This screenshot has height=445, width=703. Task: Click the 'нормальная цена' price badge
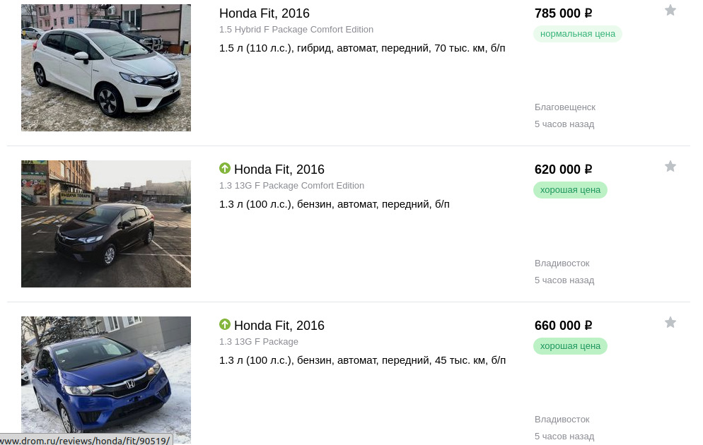[x=577, y=34]
